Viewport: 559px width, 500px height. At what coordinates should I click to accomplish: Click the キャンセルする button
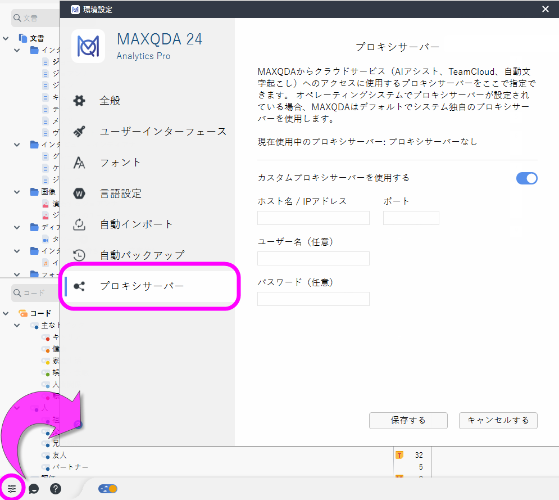pos(498,420)
